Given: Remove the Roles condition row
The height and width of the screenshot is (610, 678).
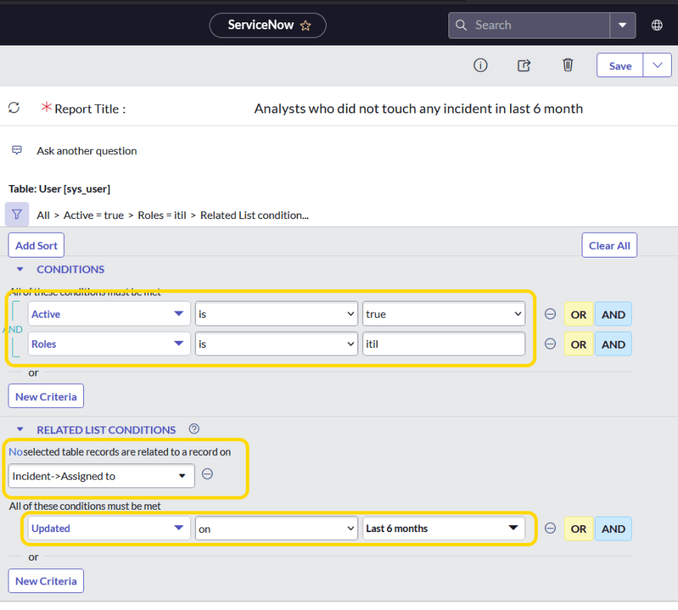Looking at the screenshot, I should pyautogui.click(x=550, y=344).
